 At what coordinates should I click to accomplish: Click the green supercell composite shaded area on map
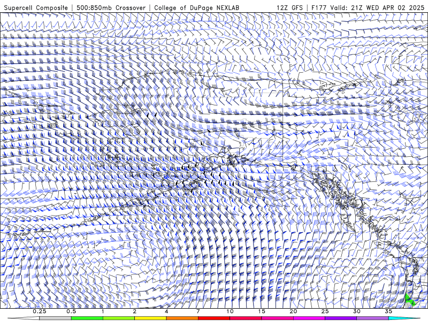pyautogui.click(x=409, y=300)
